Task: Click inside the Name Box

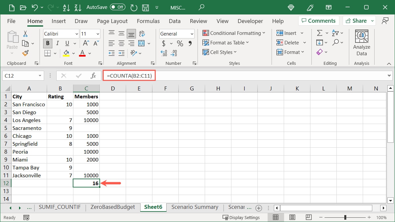Action: click(x=20, y=75)
